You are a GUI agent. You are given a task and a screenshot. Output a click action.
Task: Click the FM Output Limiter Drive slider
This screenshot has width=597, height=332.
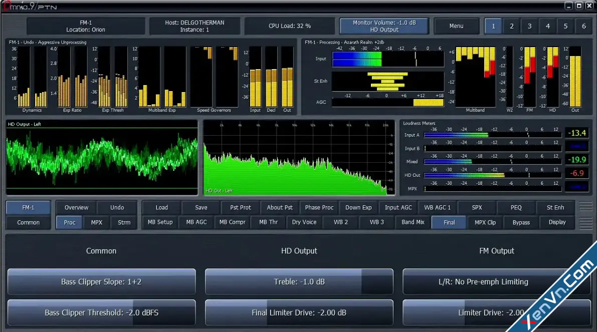[x=496, y=312]
